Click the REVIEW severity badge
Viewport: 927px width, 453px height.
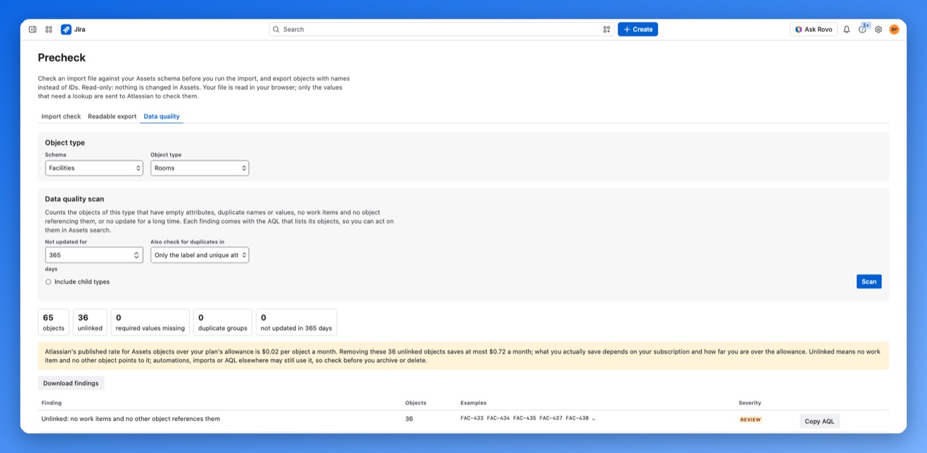click(x=750, y=419)
